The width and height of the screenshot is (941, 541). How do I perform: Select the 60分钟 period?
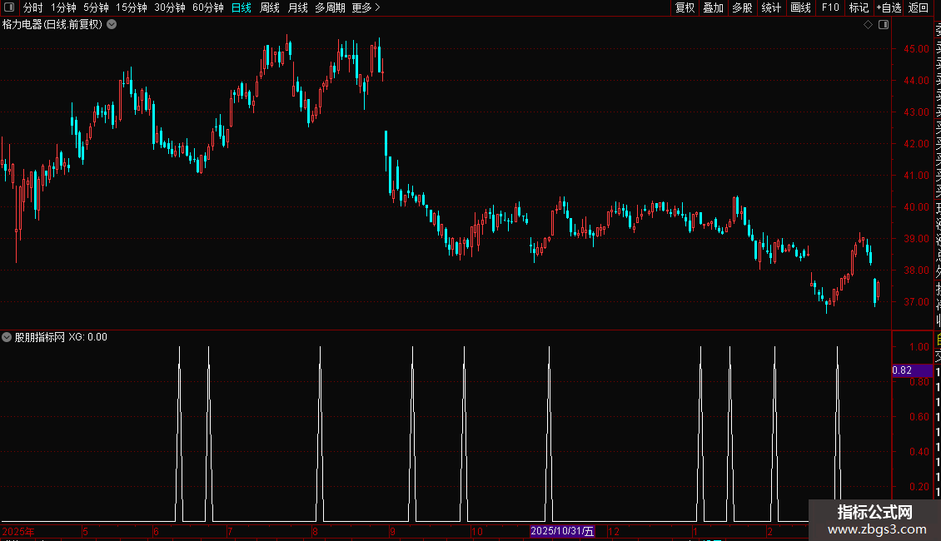tap(207, 7)
